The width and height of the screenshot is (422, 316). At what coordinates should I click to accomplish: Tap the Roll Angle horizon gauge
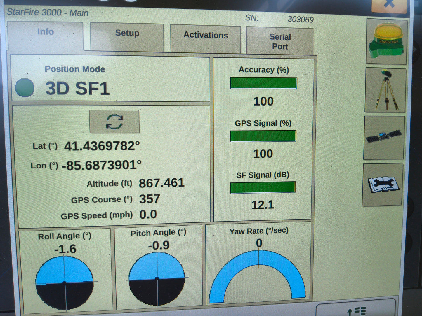(65, 283)
